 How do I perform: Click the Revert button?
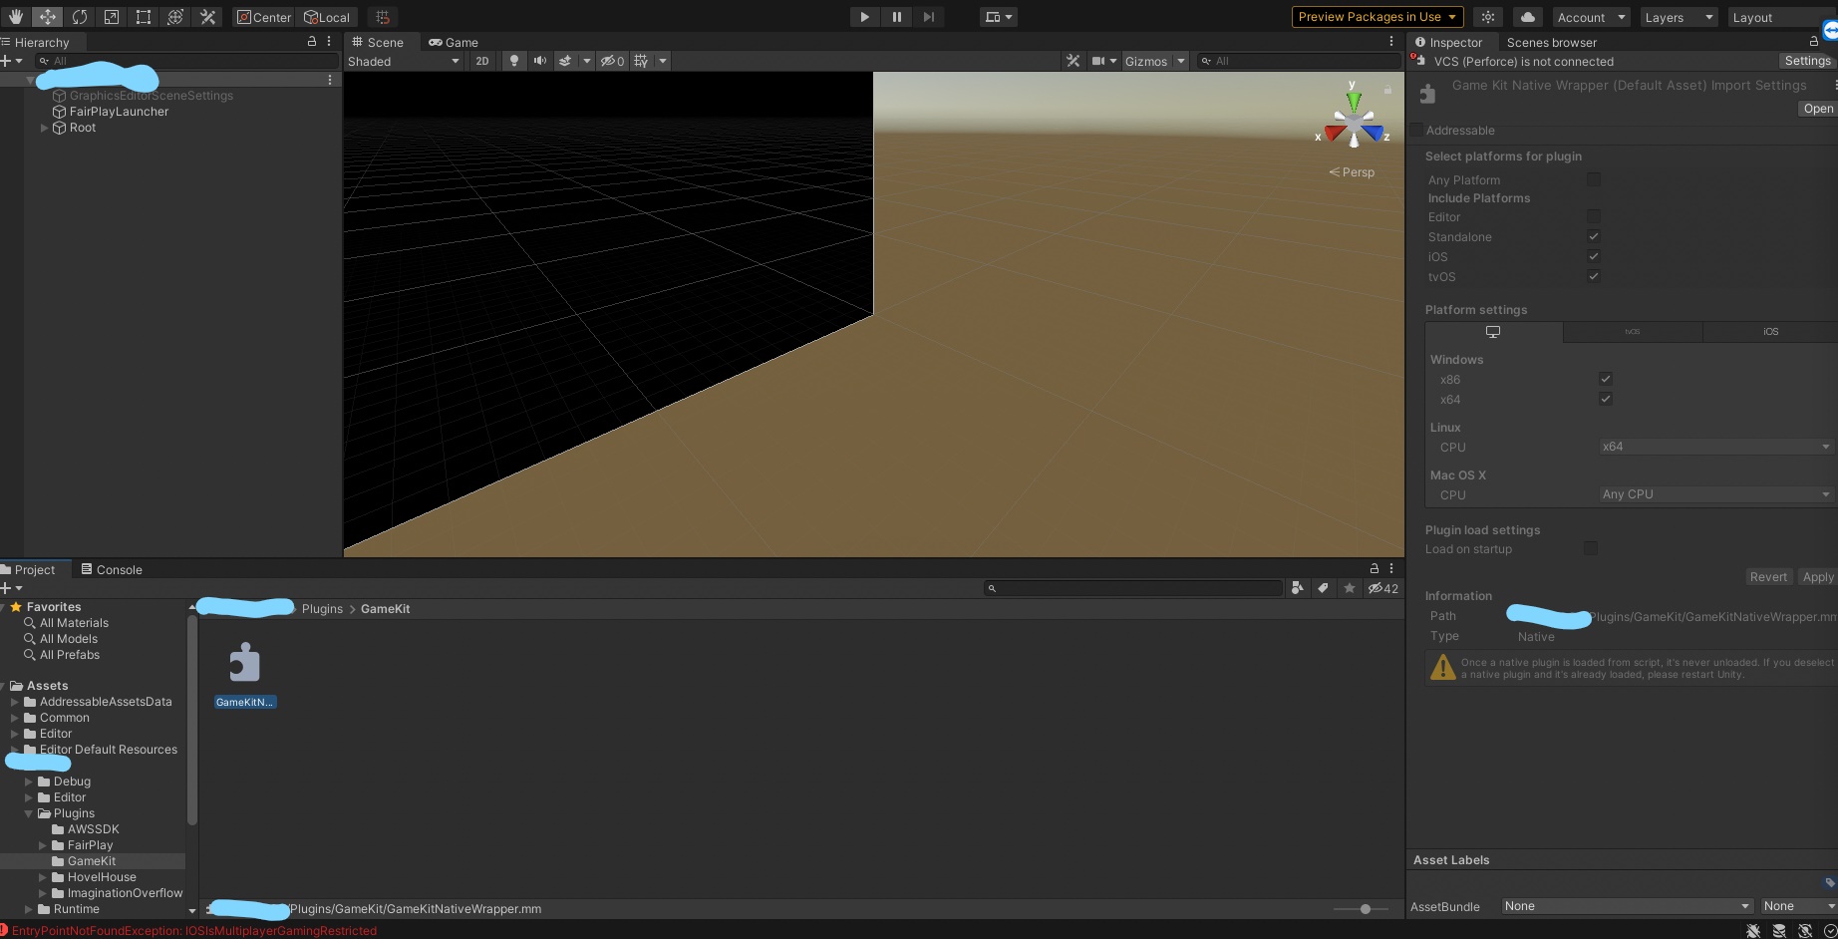pyautogui.click(x=1768, y=577)
